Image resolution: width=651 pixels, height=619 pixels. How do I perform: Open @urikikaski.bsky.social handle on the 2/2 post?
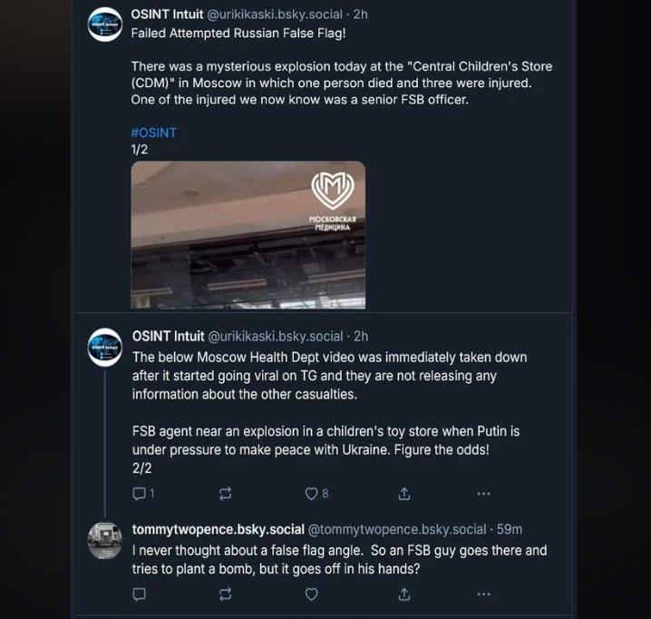276,336
